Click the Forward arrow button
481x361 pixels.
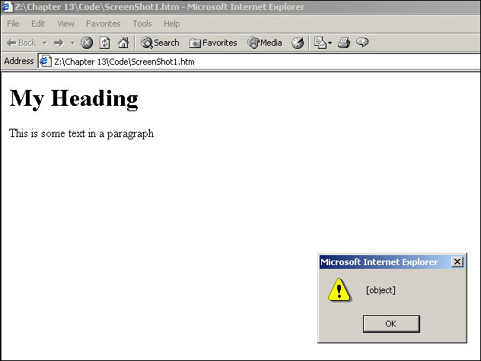click(58, 43)
